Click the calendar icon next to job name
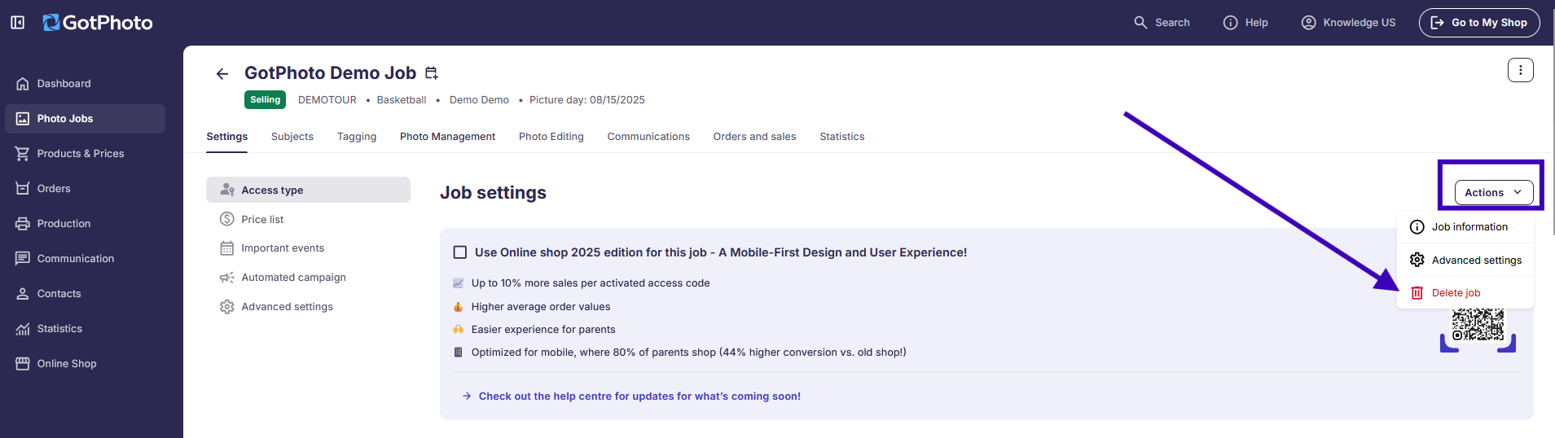1555x438 pixels. coord(432,73)
